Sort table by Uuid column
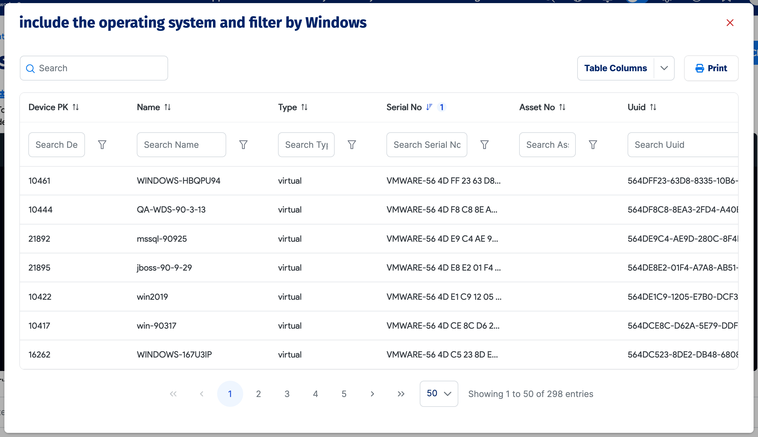 (653, 107)
